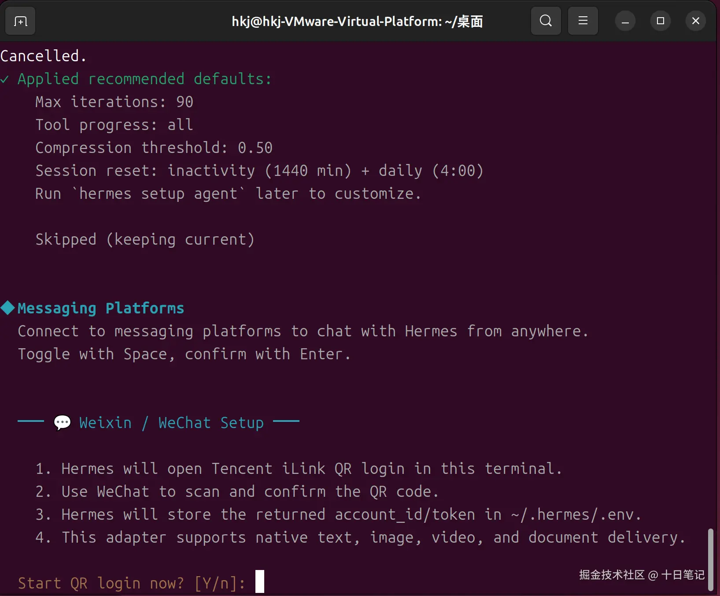Open the terminal hamburger menu
This screenshot has height=596, width=720.
583,21
